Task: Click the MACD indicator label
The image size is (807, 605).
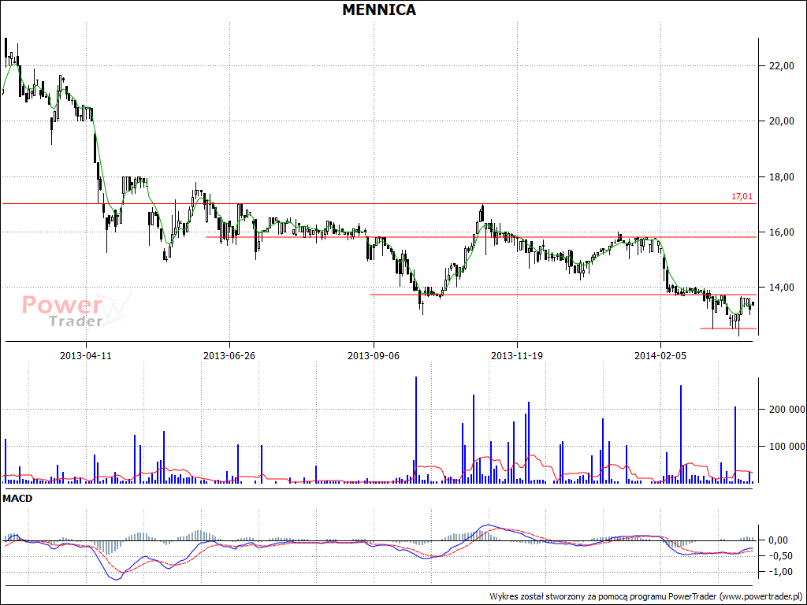Action: (17, 499)
